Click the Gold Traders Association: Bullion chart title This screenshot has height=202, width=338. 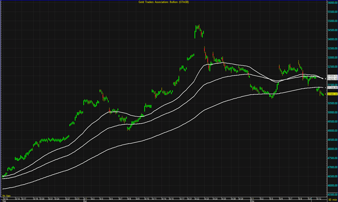[169, 2]
